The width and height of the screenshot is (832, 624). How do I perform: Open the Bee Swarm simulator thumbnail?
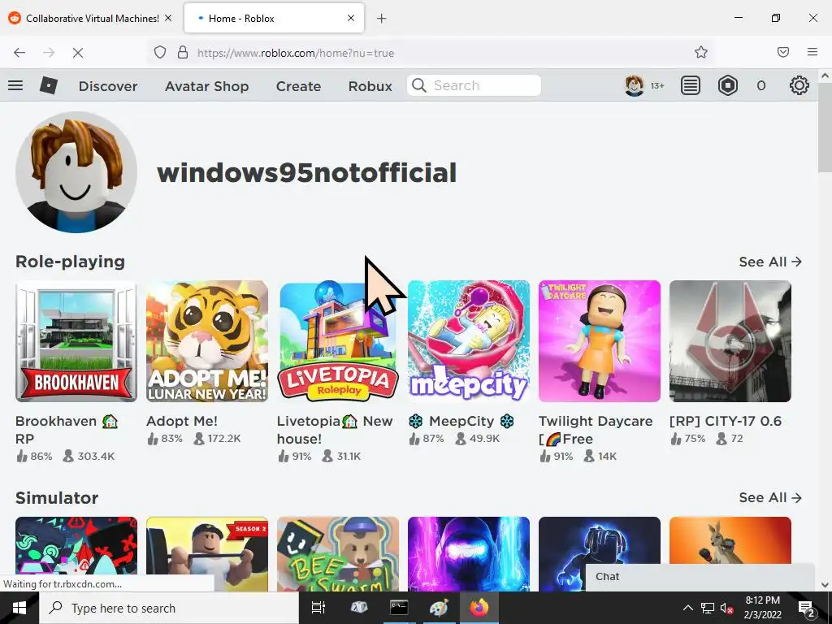(x=337, y=554)
